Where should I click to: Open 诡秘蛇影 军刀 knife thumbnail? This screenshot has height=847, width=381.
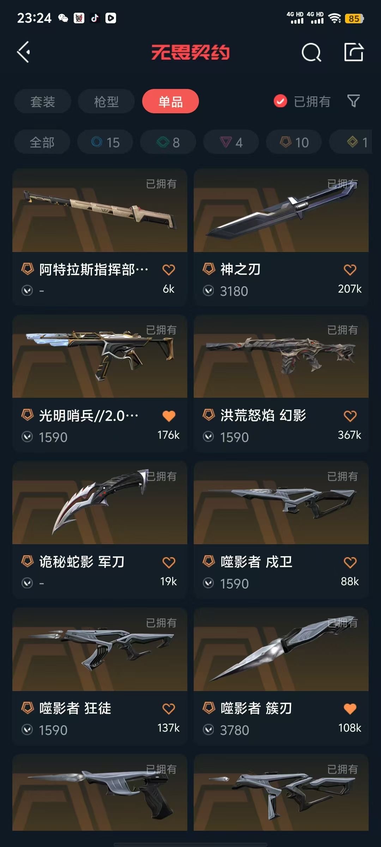(100, 503)
